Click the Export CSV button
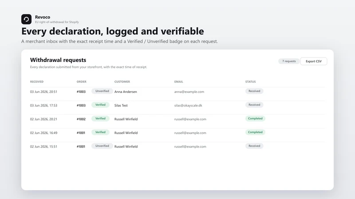This screenshot has height=199, width=355. [314, 61]
